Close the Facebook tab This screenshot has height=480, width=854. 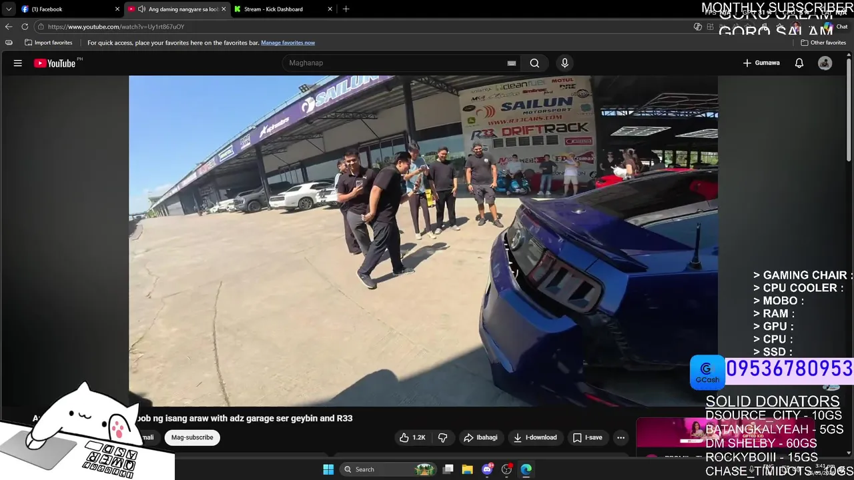click(x=117, y=9)
